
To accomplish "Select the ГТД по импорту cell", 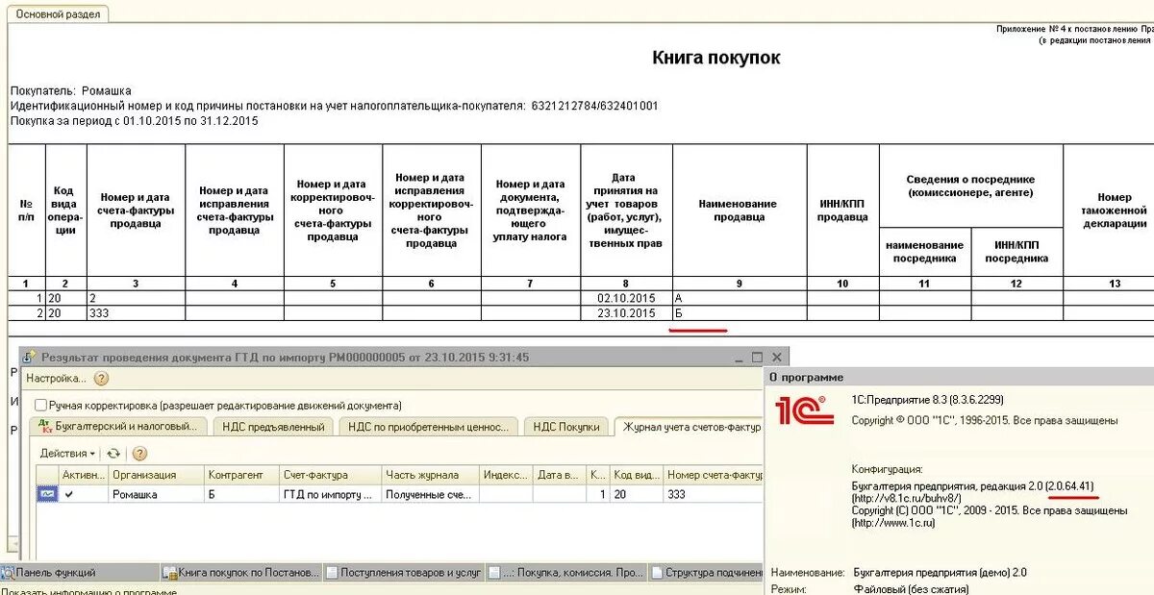I will coord(330,494).
